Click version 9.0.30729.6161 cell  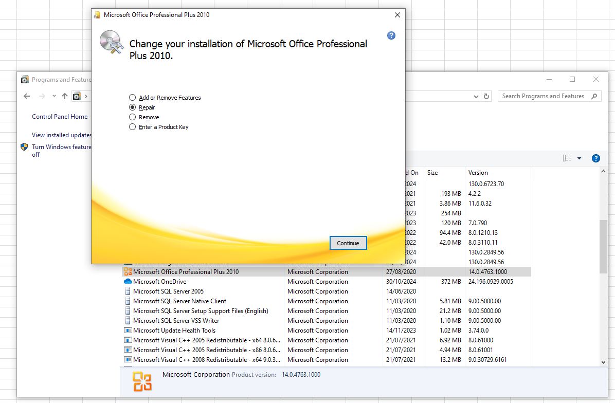[x=487, y=359]
